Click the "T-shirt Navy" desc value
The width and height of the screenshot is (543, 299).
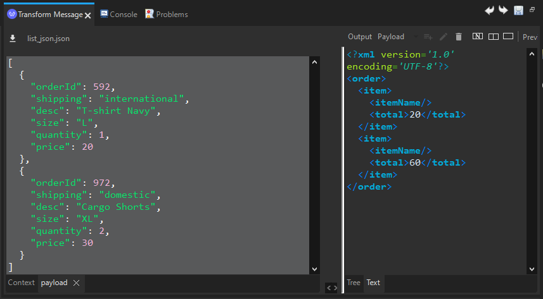point(116,111)
